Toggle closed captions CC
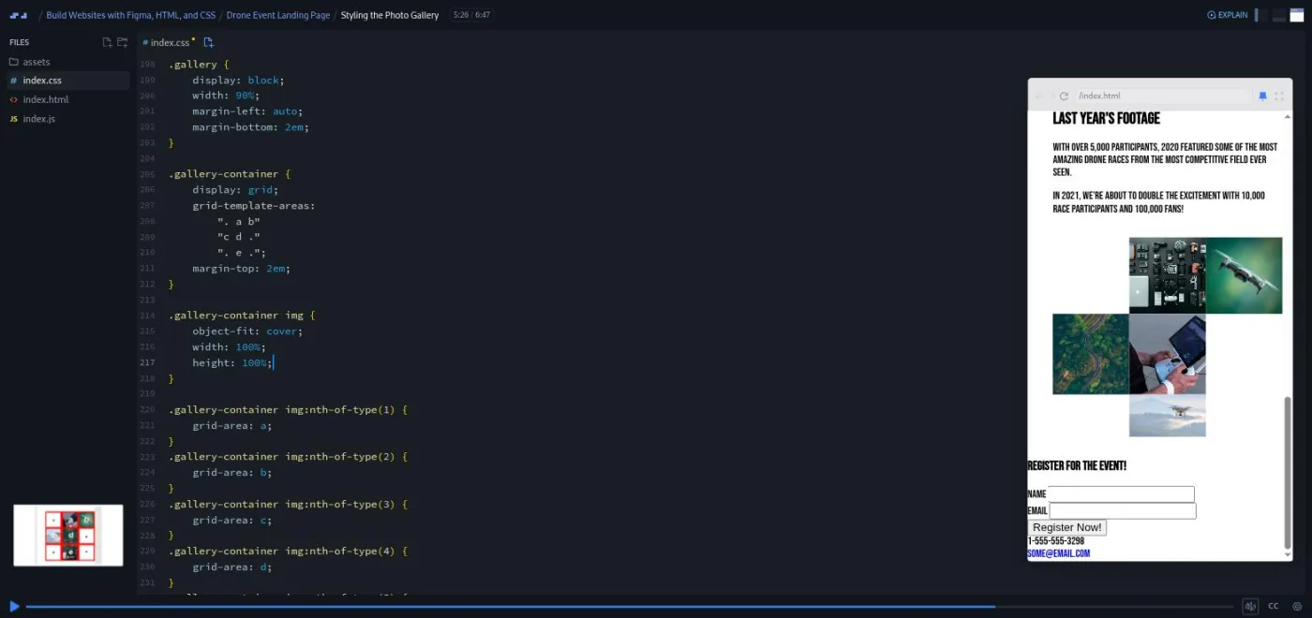Viewport: 1312px width, 618px height. coord(1274,606)
